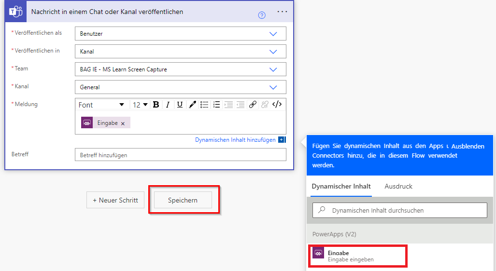Screen dimensions: 496x271
Task: Open the Font family dropdown
Action: tap(102, 105)
